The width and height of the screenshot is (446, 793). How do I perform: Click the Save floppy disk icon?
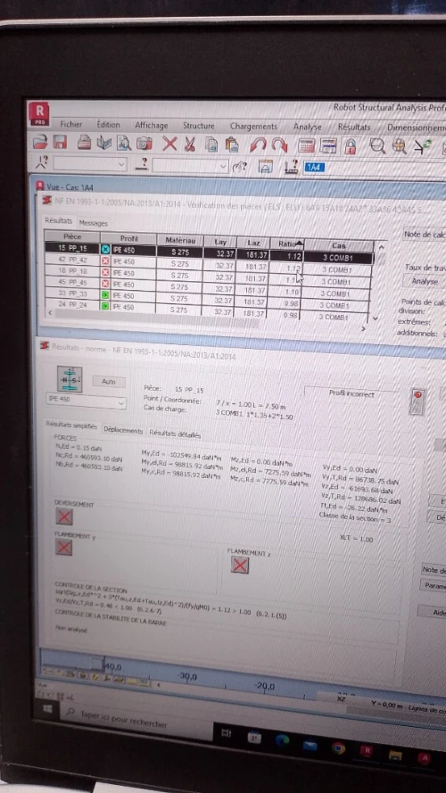[x=60, y=144]
